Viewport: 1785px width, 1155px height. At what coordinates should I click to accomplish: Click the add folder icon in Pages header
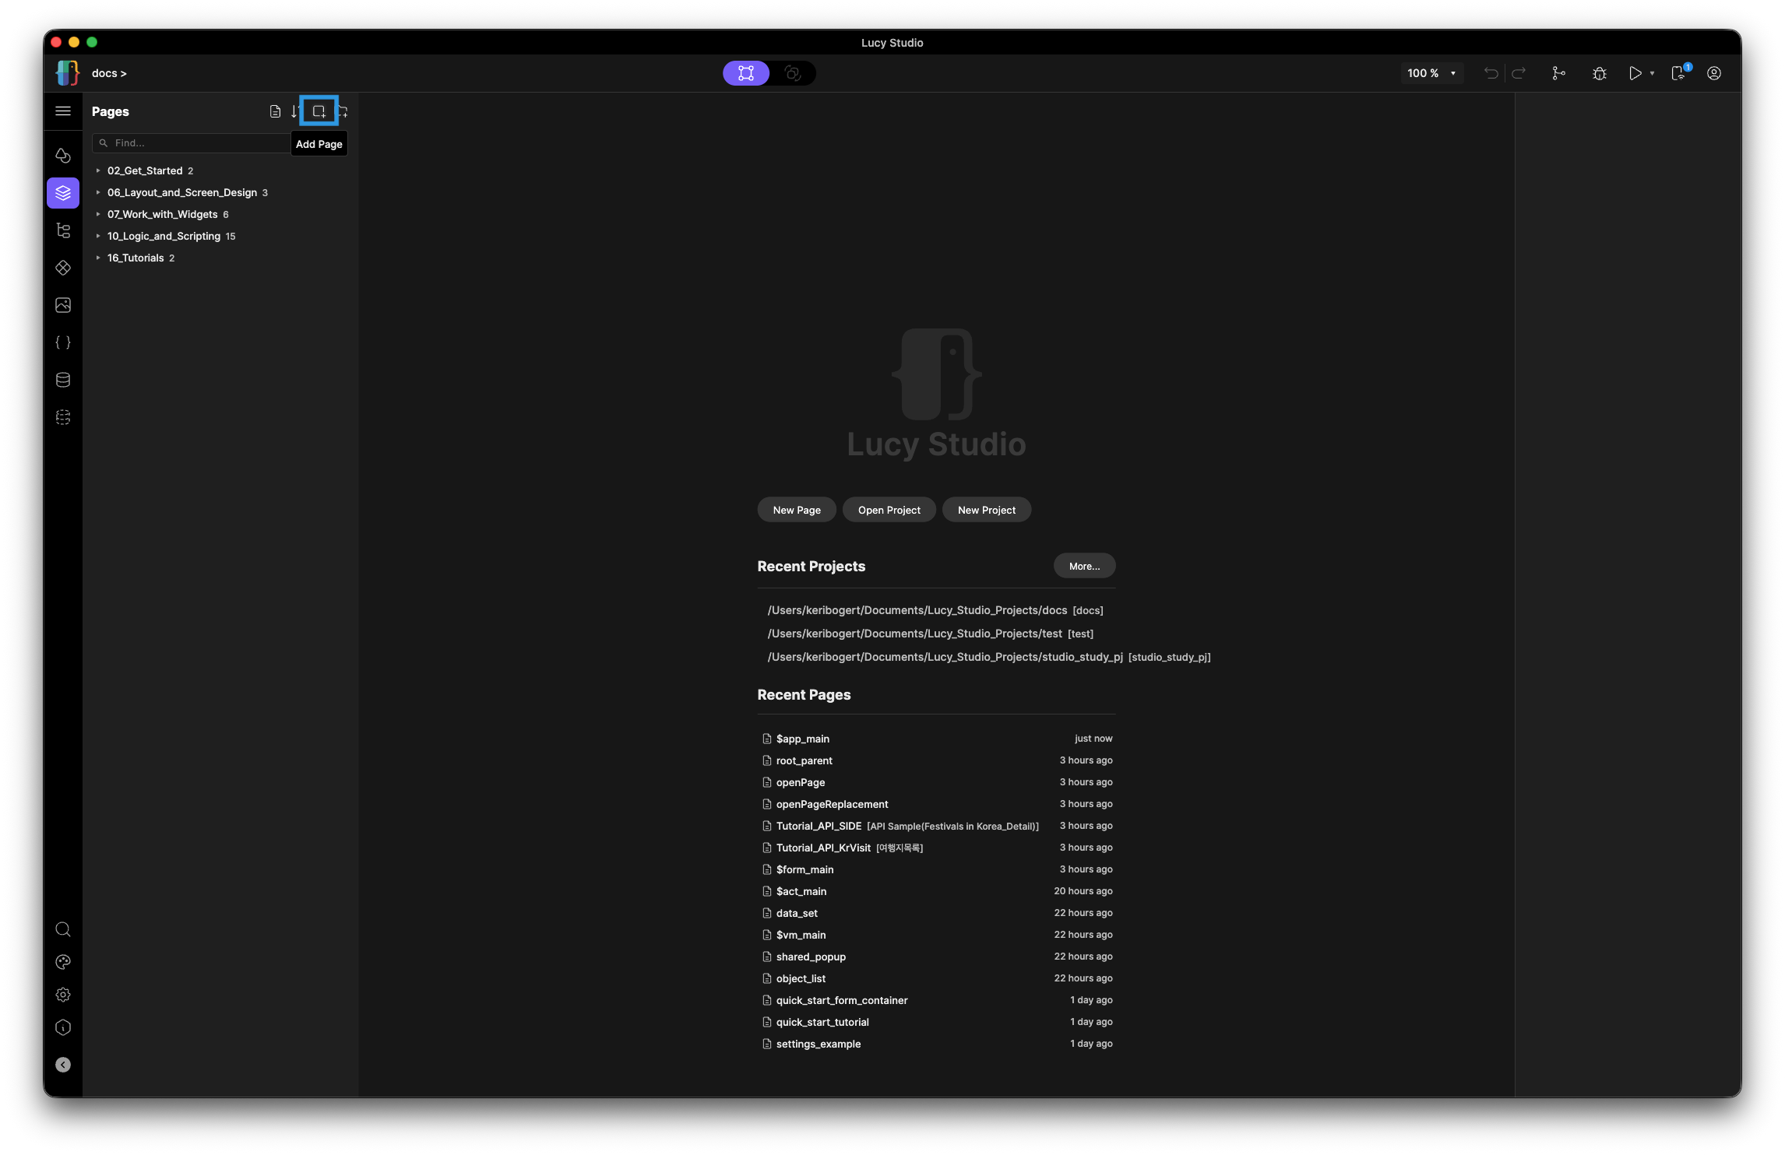[343, 111]
